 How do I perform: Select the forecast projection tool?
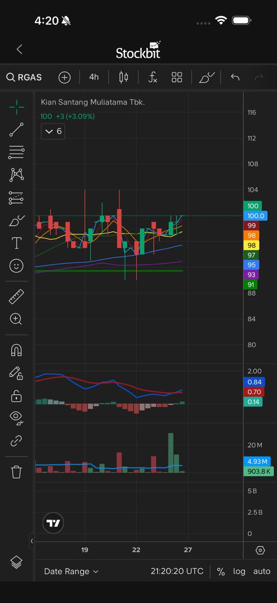(x=16, y=198)
